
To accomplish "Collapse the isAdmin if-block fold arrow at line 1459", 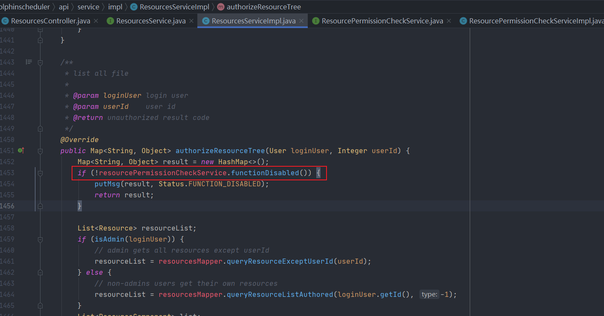I will [x=40, y=239].
